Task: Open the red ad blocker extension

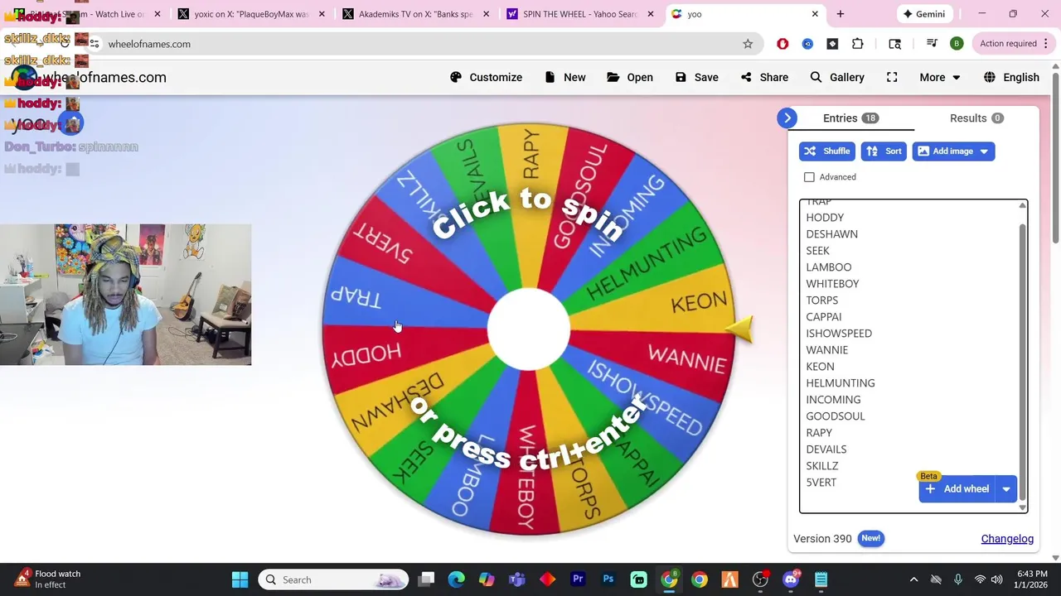Action: [x=782, y=44]
